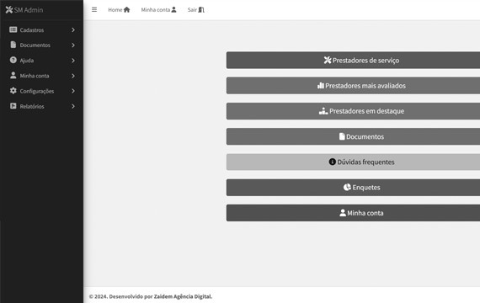Expand sidebar Minha conta chevron

point(73,76)
